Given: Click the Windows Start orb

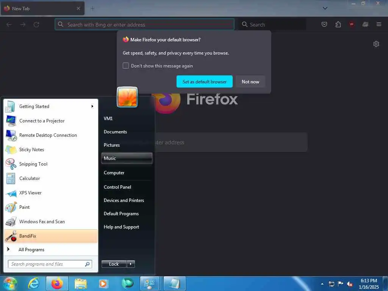Looking at the screenshot, I should 10,283.
